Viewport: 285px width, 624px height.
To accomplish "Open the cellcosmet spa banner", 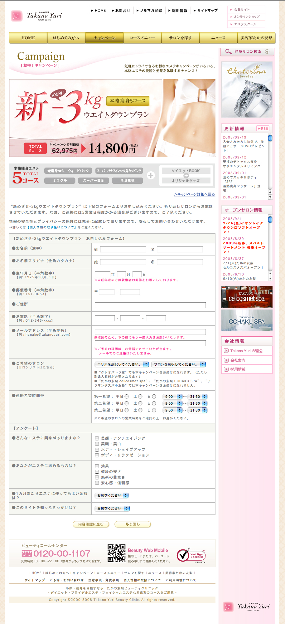I will 247,297.
